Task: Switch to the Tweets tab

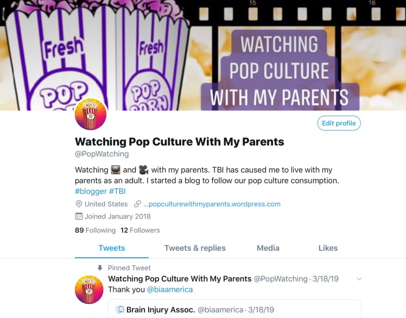Action: (112, 248)
